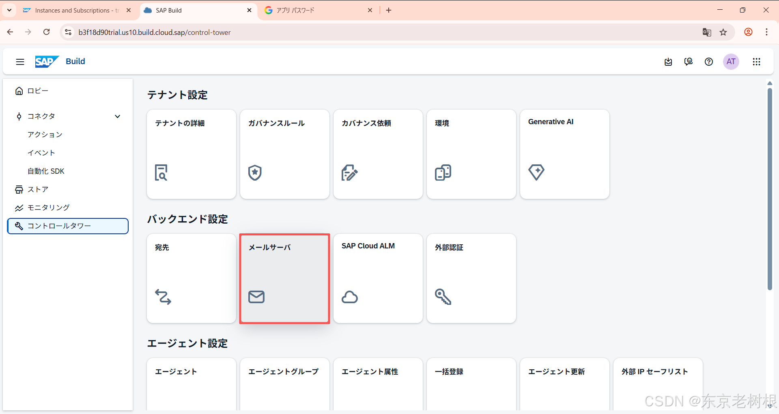Open the 一括登録 tile
The width and height of the screenshot is (779, 414).
(x=471, y=384)
